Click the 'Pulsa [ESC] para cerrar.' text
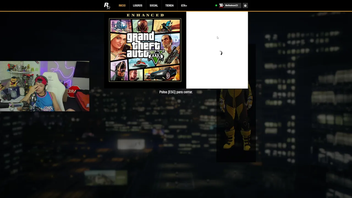Image resolution: width=352 pixels, height=198 pixels. pyautogui.click(x=176, y=92)
